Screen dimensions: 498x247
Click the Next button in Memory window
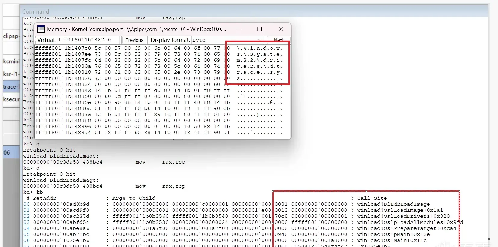pos(278,40)
